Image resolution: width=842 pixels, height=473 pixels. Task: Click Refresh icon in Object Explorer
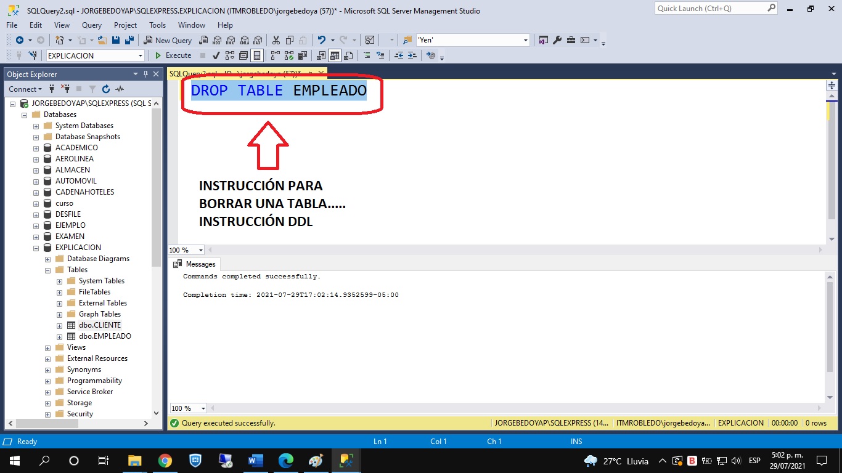(x=106, y=89)
